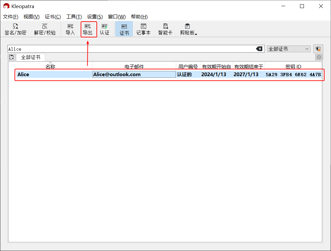Click the Import (导入) toolbar button

point(70,29)
